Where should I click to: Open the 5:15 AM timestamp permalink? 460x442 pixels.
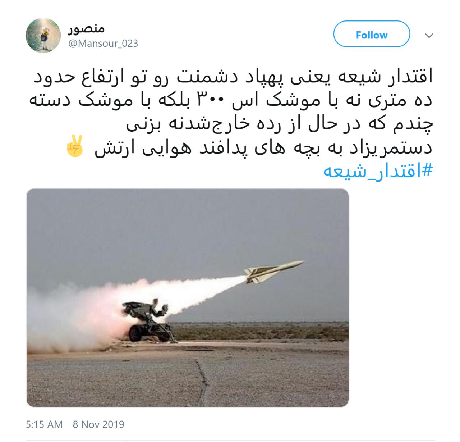pyautogui.click(x=44, y=424)
